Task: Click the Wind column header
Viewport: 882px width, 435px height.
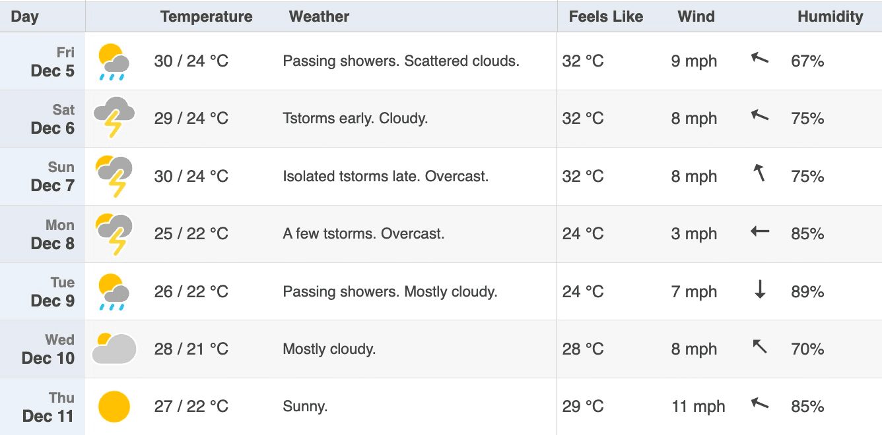Action: click(x=696, y=16)
